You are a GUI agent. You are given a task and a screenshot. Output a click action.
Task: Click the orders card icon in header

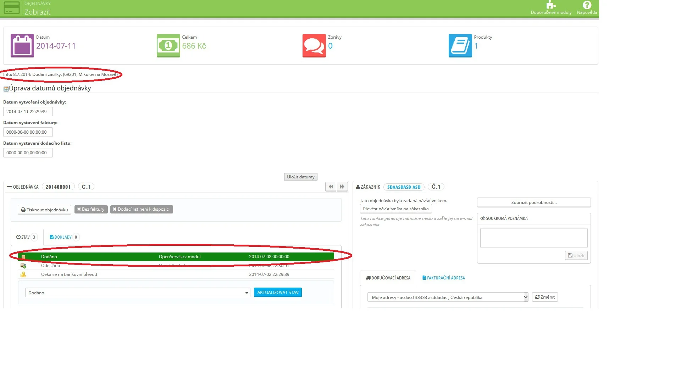pyautogui.click(x=11, y=8)
